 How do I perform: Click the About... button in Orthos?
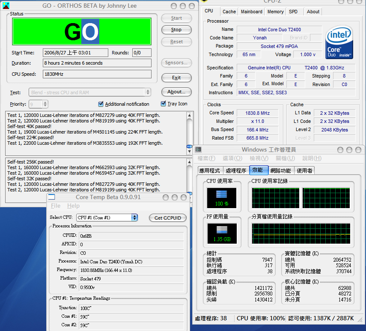point(176,92)
